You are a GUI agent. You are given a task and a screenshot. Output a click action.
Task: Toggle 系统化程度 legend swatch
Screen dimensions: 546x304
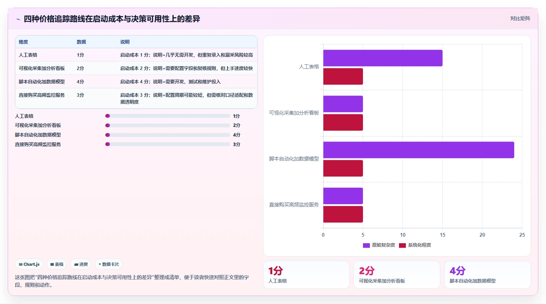point(402,245)
